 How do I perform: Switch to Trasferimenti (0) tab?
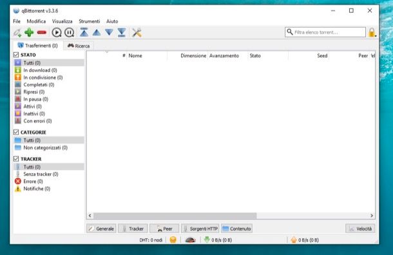click(x=37, y=46)
